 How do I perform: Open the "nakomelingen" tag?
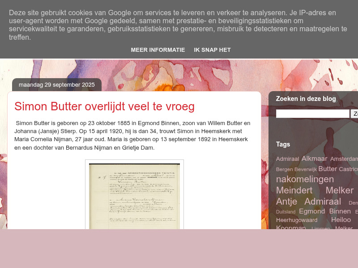(305, 179)
